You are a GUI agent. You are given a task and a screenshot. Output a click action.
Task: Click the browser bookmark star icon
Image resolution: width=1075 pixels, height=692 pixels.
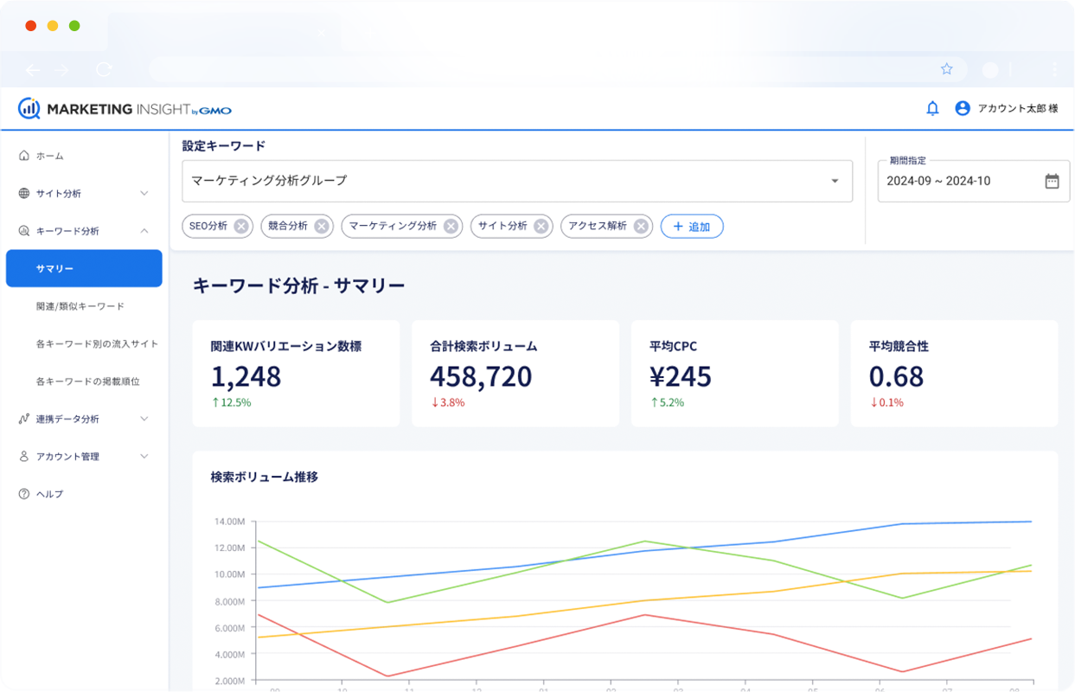946,69
